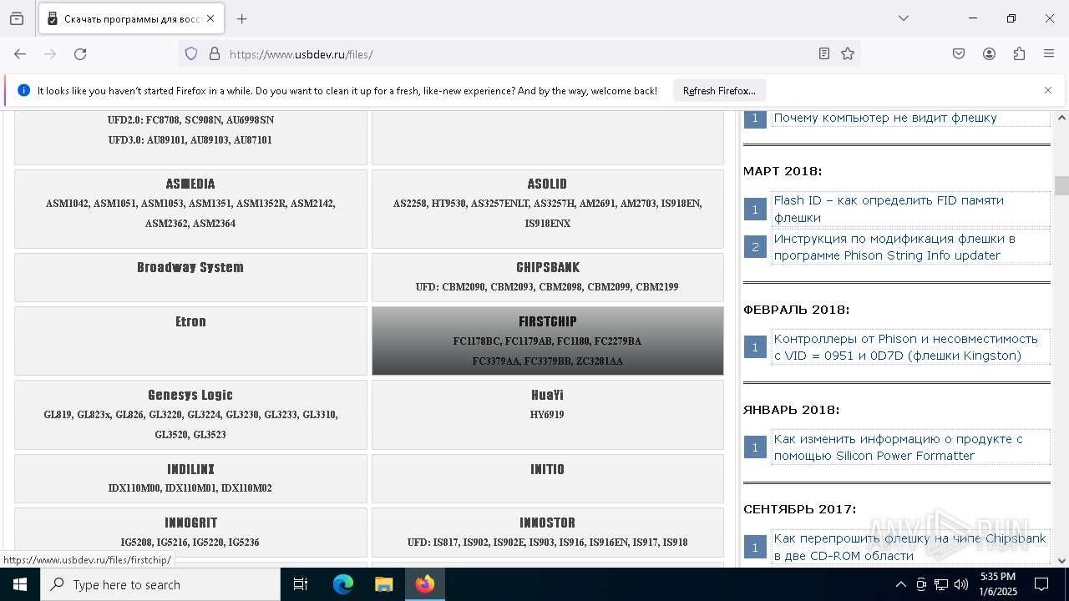The height and width of the screenshot is (601, 1069).
Task: Open the INNOGRIT files box
Action: 190,533
